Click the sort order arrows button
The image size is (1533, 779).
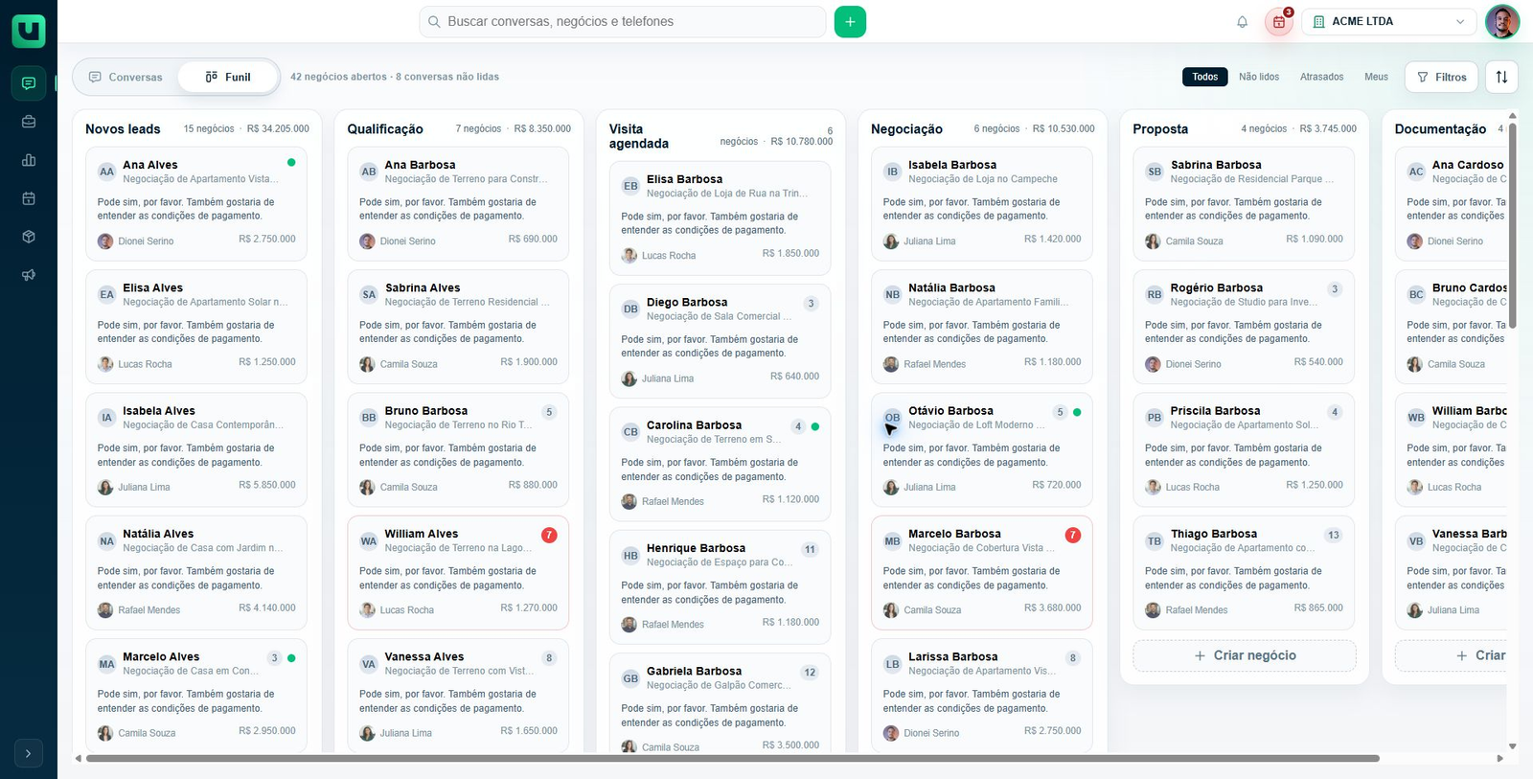[1501, 77]
